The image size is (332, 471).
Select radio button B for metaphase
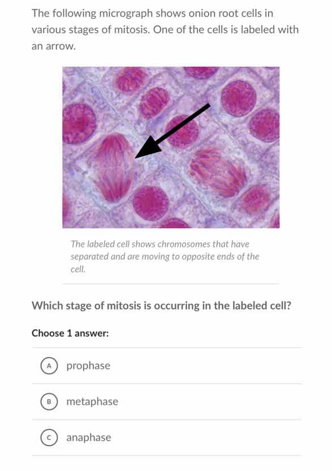click(49, 401)
